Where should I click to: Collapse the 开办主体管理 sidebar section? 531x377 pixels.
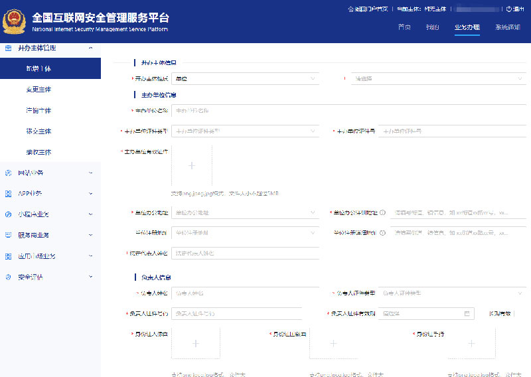click(90, 48)
